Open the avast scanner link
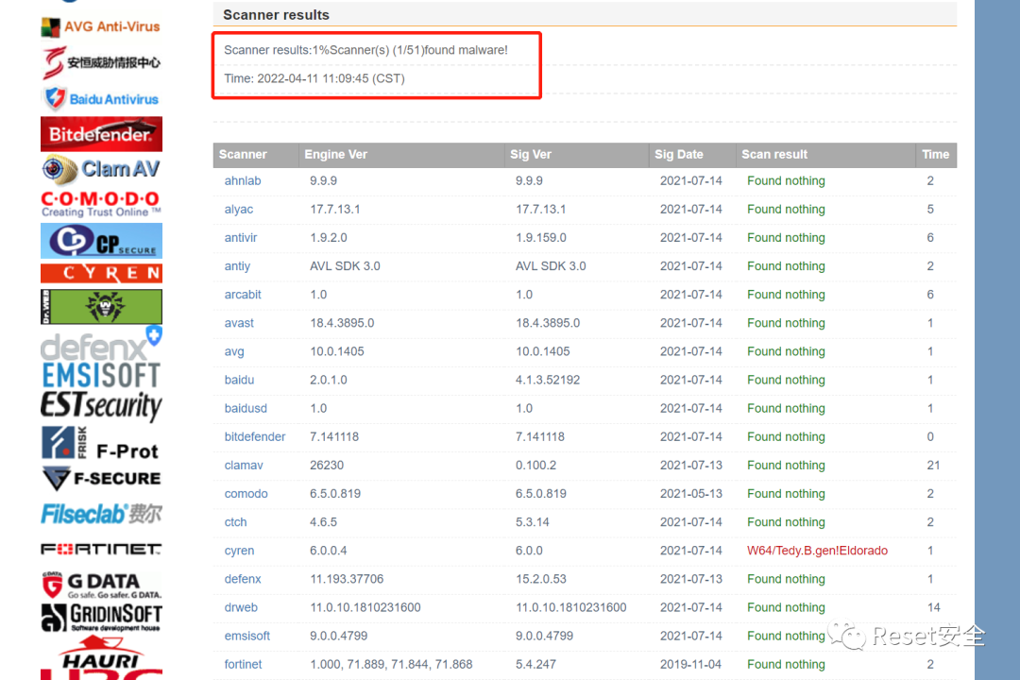1020x680 pixels. click(x=239, y=323)
